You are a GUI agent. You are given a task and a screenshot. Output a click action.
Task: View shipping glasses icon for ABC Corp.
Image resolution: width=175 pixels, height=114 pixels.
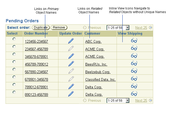[x=134, y=40]
